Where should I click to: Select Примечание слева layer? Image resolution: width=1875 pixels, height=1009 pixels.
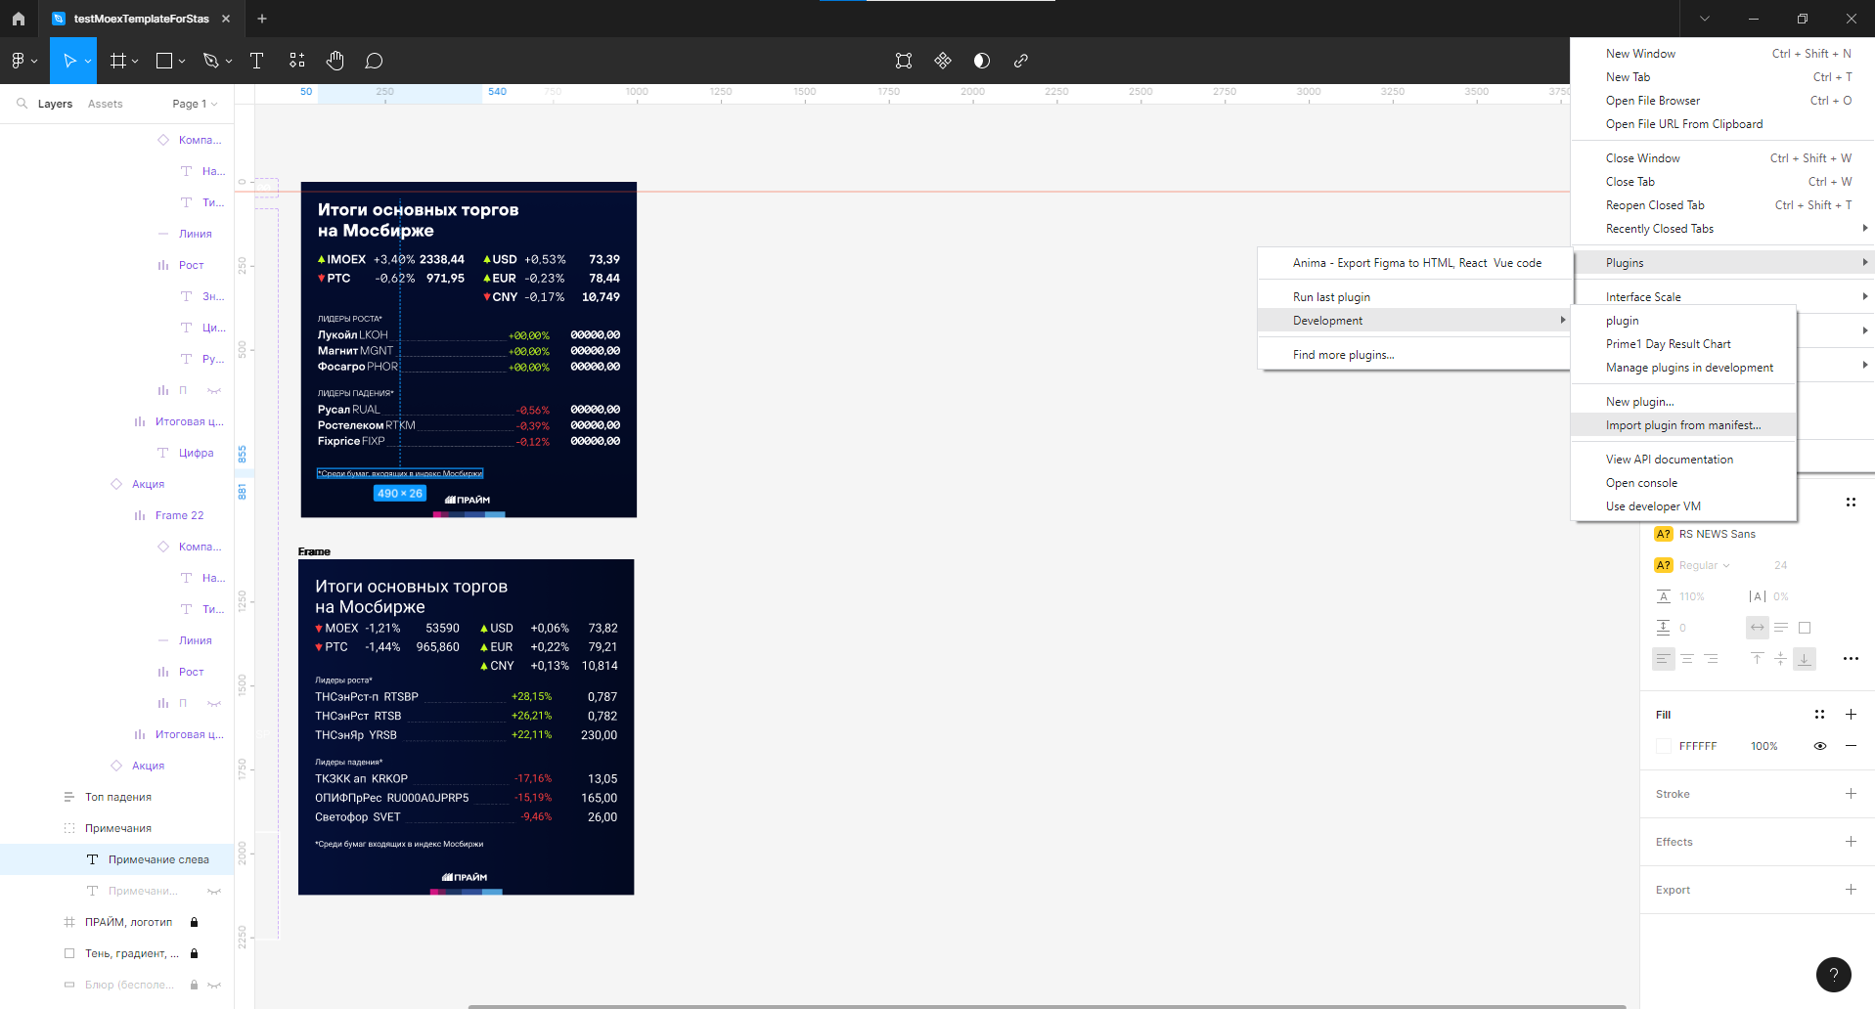point(117,859)
